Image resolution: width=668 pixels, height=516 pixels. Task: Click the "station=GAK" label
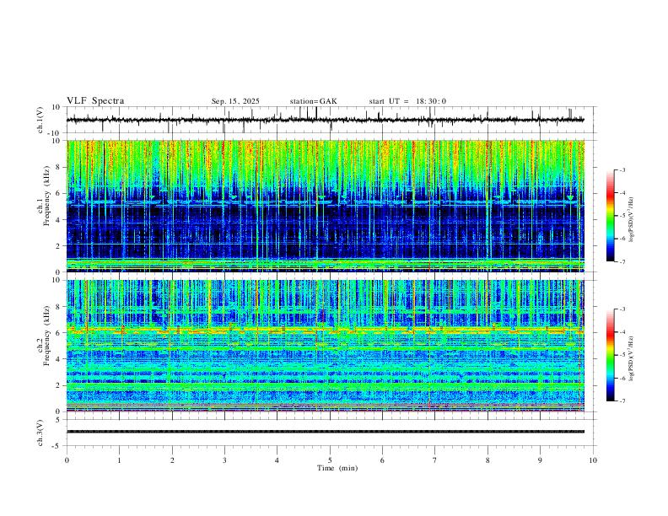(313, 101)
